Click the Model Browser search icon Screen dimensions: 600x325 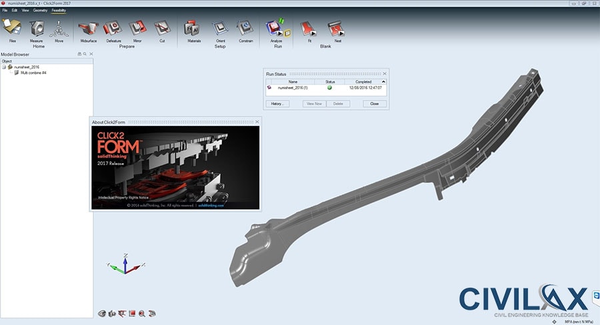[x=85, y=54]
